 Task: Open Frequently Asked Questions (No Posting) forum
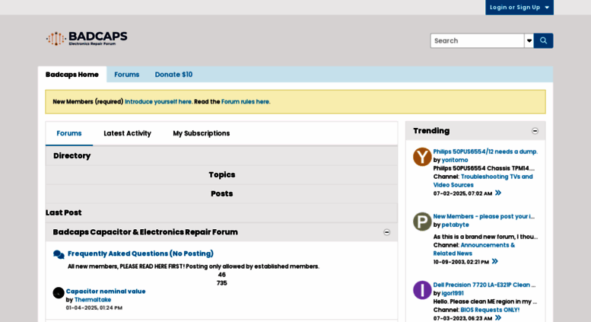(141, 253)
